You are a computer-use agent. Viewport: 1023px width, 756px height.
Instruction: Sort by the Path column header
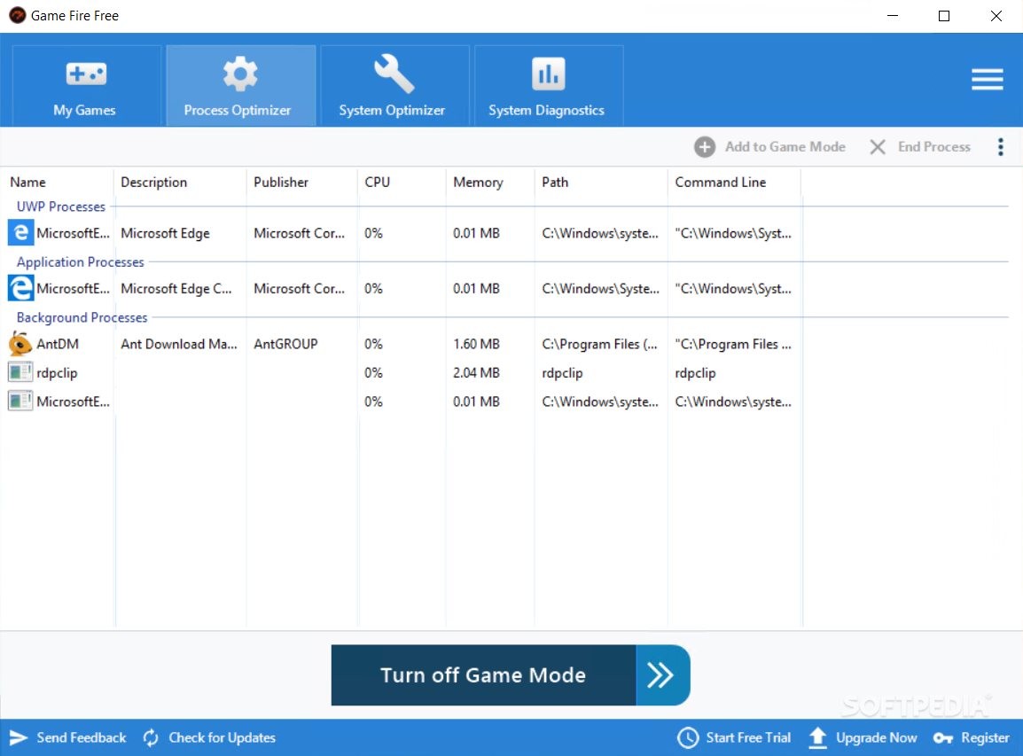[x=555, y=183]
